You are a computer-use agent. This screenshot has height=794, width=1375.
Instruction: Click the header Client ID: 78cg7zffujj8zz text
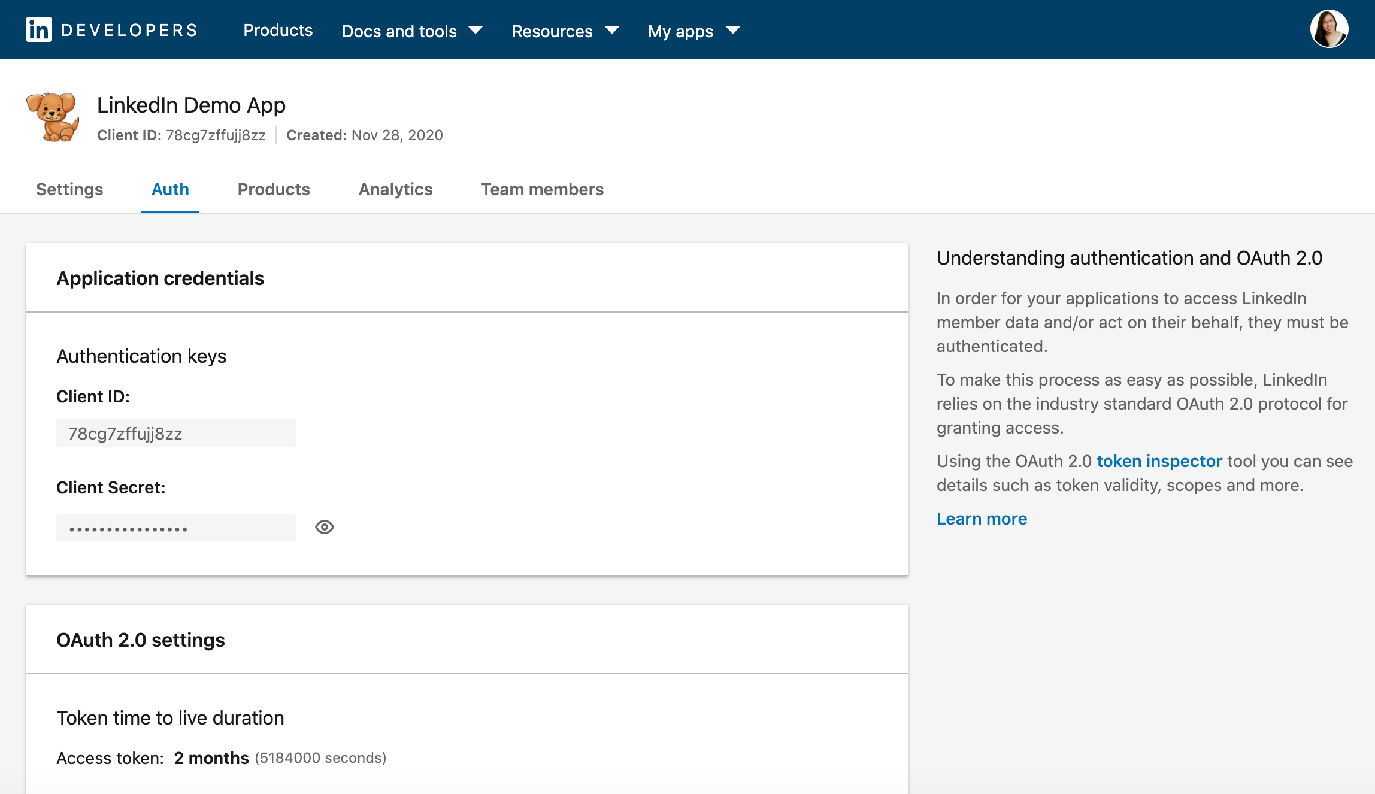[181, 135]
